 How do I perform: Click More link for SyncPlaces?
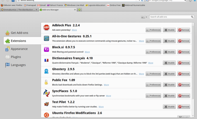108,96
